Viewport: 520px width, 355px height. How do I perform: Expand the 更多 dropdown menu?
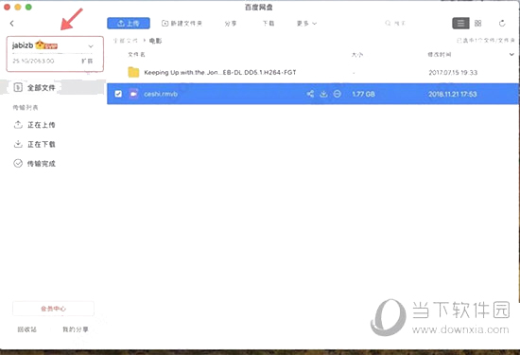306,24
